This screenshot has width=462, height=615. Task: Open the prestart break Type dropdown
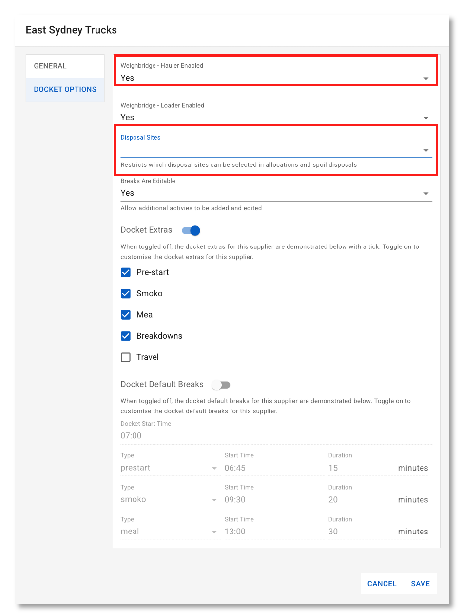[169, 468]
